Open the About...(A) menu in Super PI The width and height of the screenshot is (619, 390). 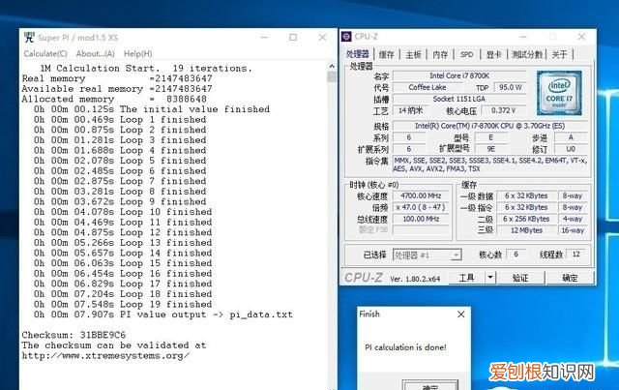pyautogui.click(x=95, y=54)
